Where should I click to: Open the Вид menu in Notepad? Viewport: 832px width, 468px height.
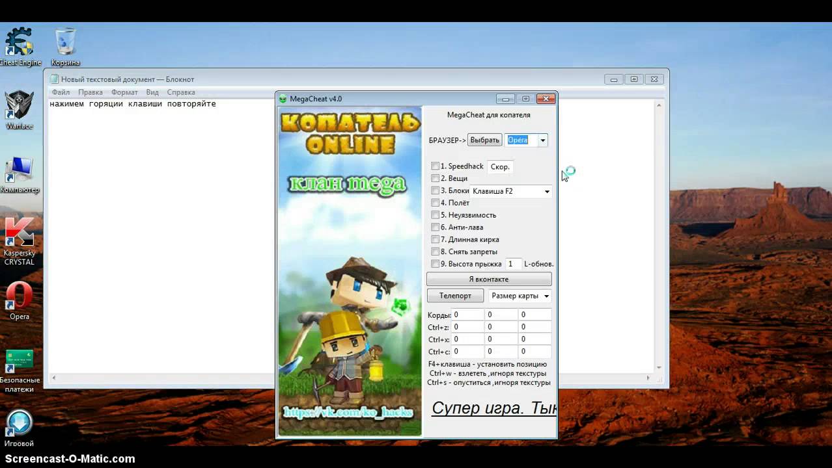152,92
